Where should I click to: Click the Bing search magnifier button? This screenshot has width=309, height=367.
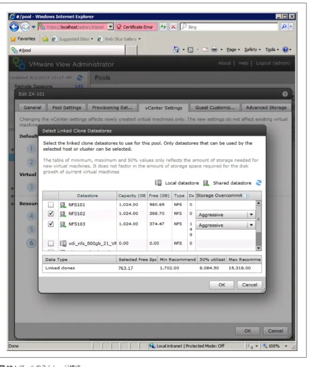pyautogui.click(x=284, y=27)
